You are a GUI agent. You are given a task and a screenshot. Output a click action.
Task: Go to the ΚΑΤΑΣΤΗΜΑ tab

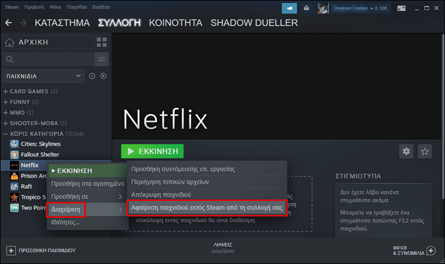(x=62, y=23)
